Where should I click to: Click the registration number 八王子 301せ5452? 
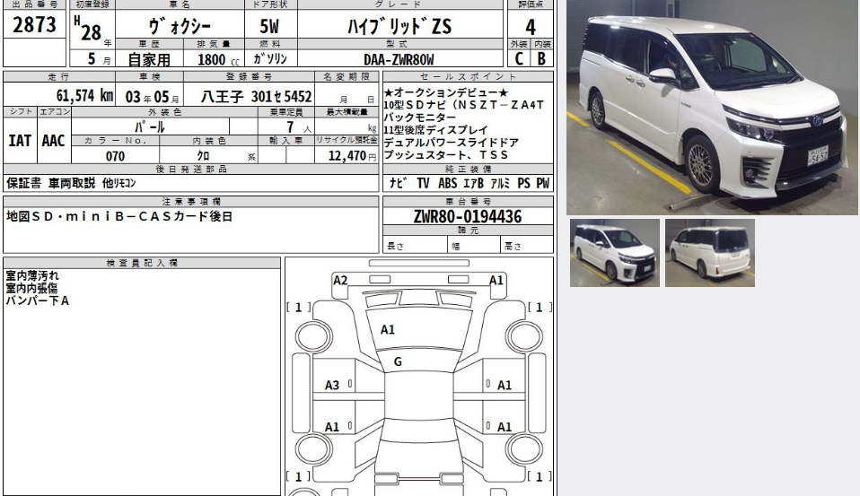tap(256, 97)
